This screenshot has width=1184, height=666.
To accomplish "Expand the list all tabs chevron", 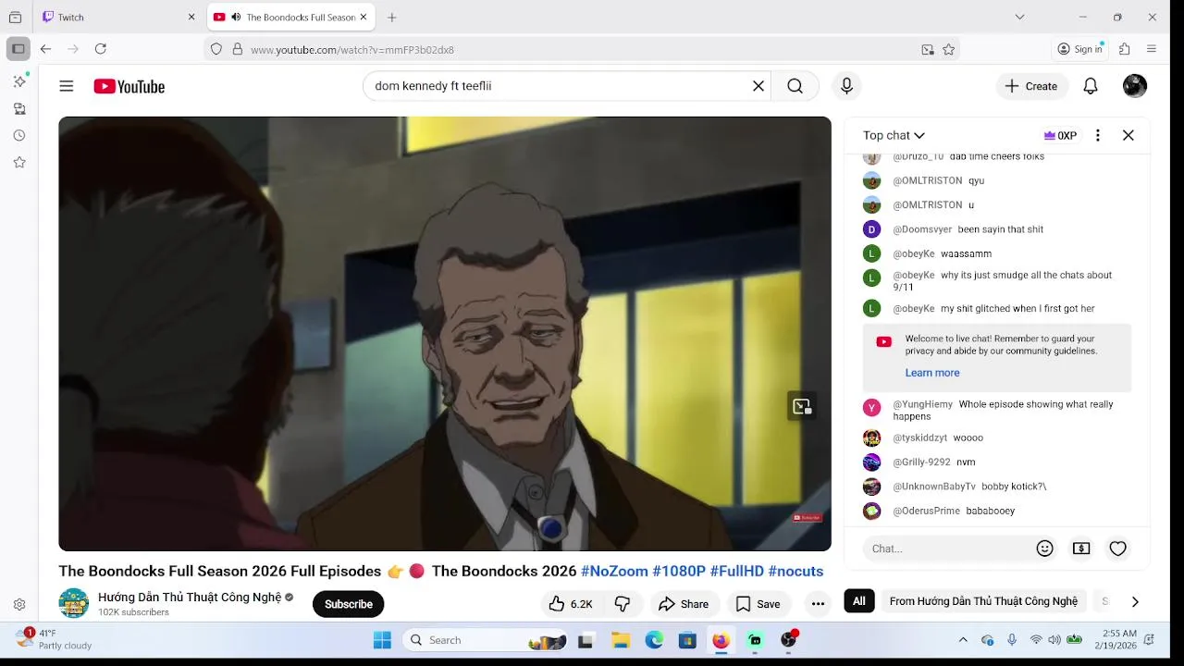I will tap(1019, 17).
